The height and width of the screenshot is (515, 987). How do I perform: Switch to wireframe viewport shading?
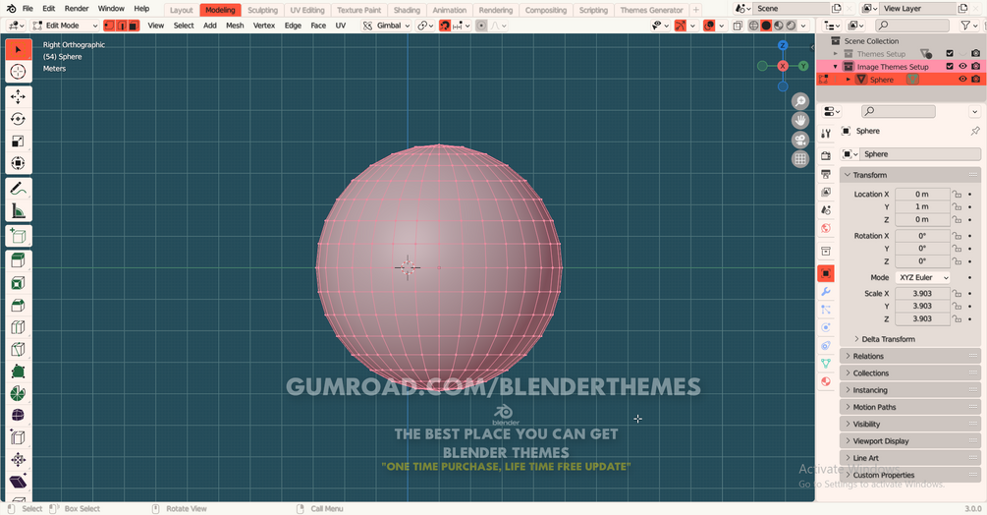pos(753,26)
